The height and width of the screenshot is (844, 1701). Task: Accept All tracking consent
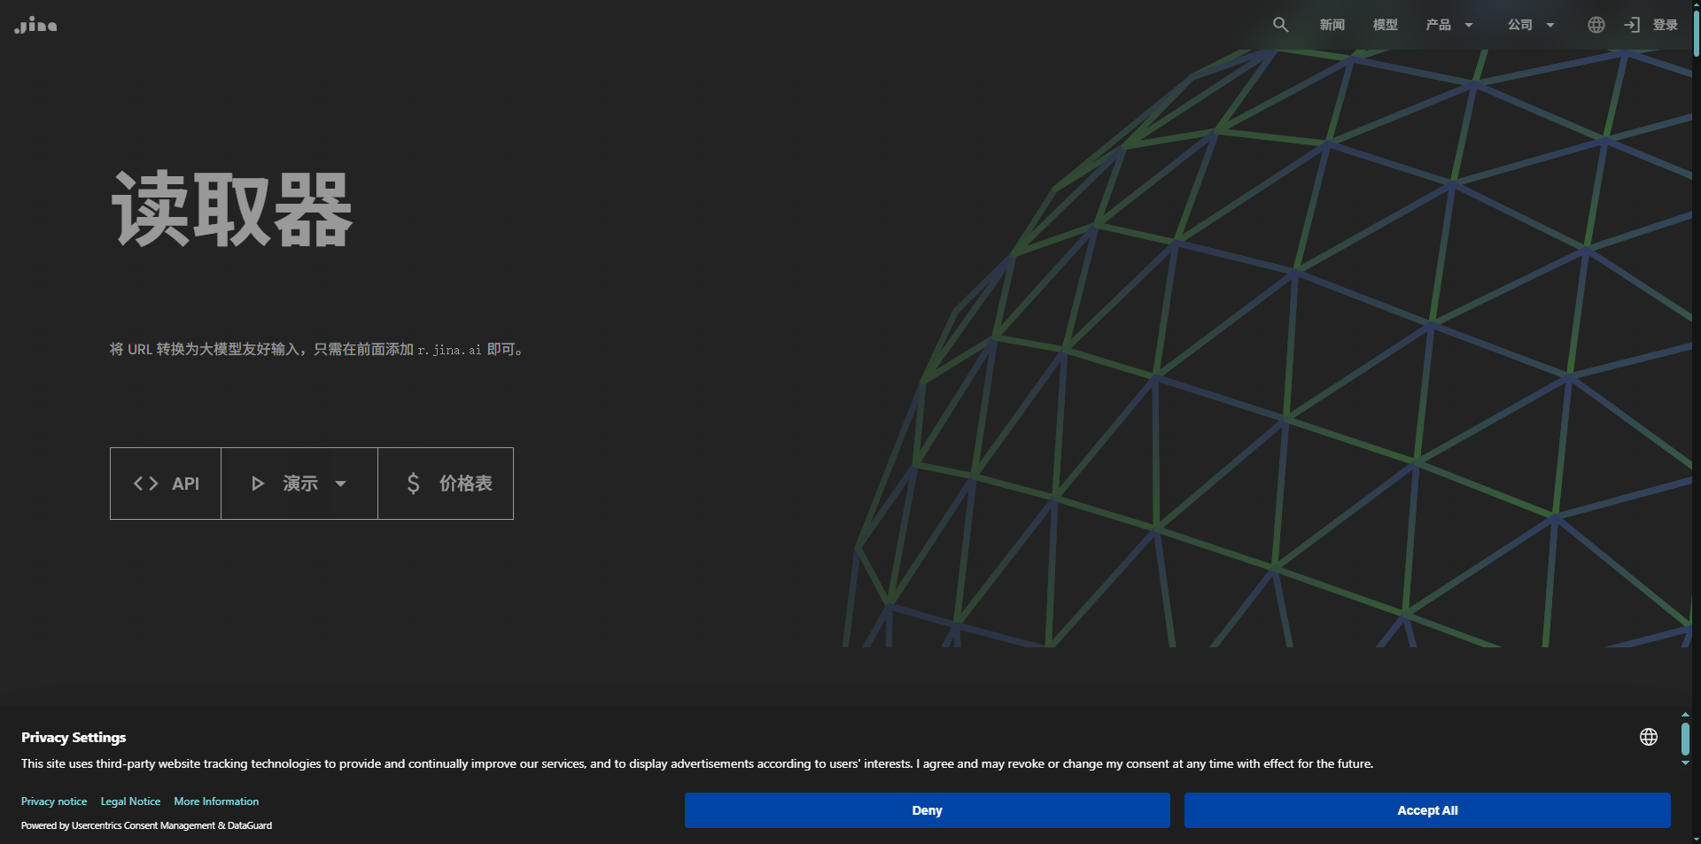[x=1427, y=810]
